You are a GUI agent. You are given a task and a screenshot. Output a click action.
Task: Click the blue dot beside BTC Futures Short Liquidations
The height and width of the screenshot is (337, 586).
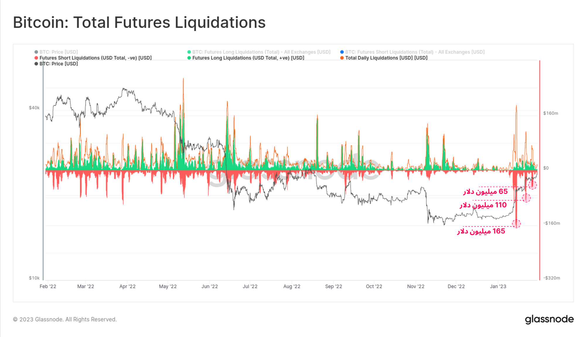tap(342, 52)
